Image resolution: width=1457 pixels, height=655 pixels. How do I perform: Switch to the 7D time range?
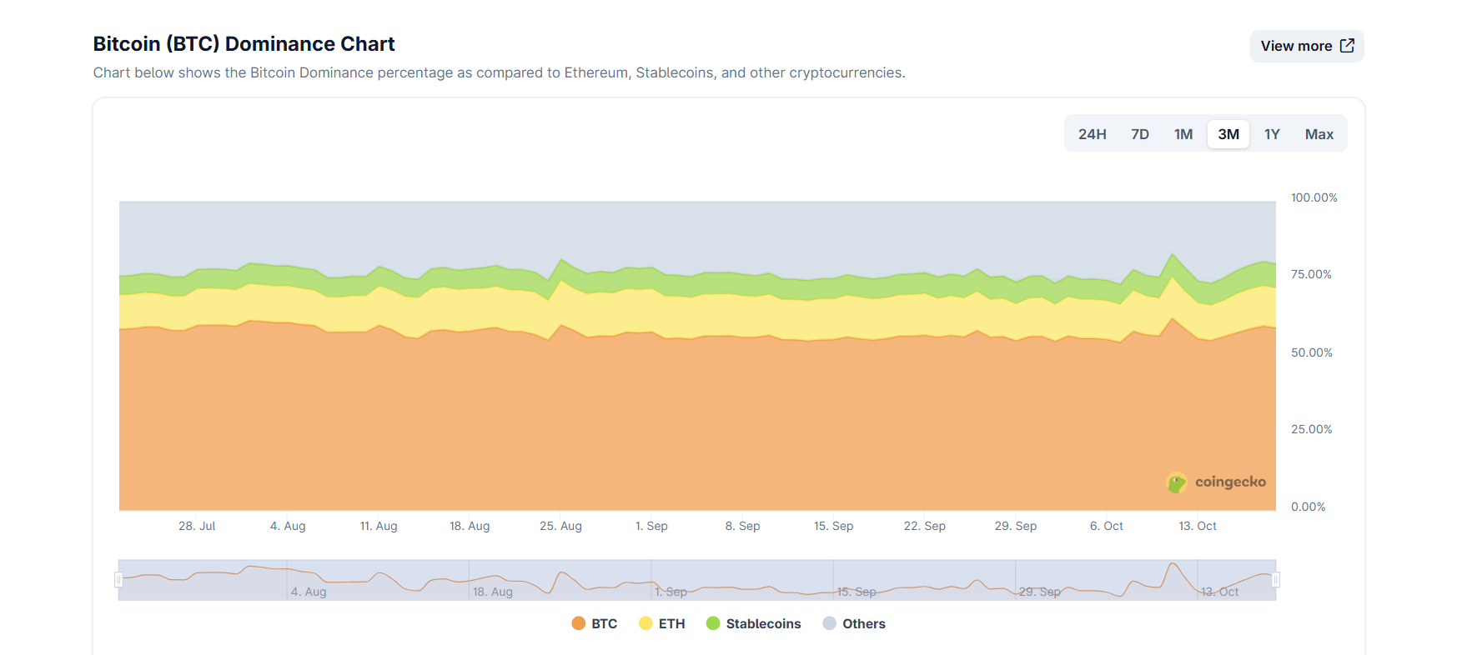click(x=1139, y=134)
